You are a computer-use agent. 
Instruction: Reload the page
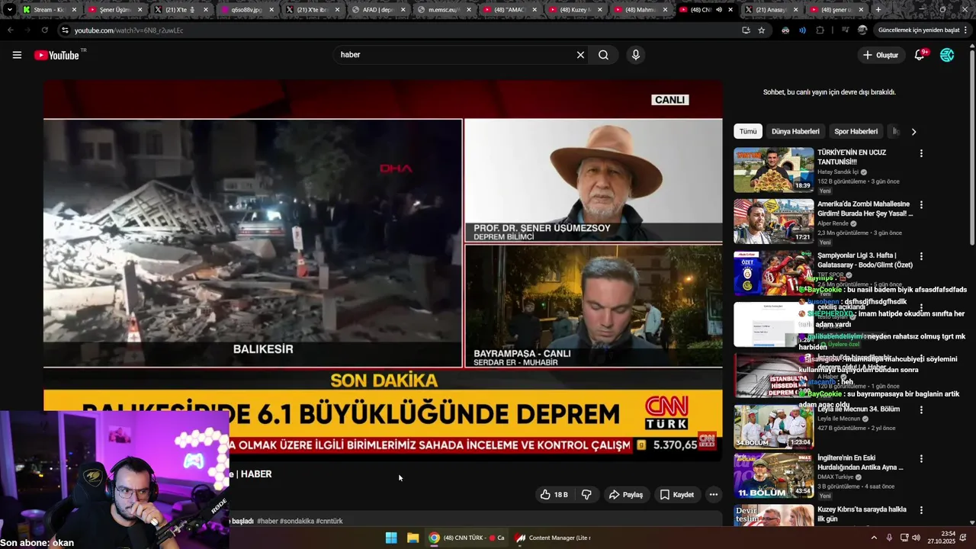click(44, 30)
